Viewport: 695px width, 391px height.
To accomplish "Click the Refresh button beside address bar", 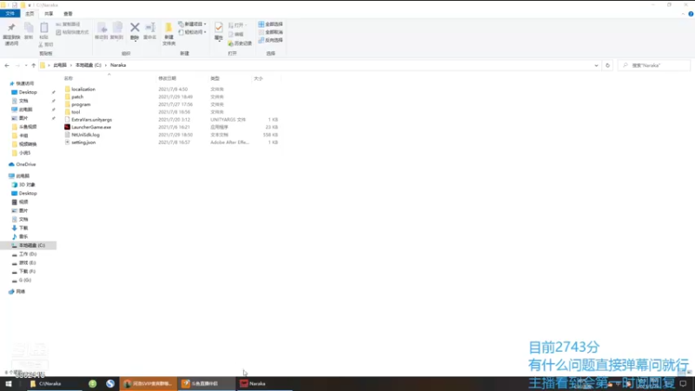I will [x=607, y=66].
